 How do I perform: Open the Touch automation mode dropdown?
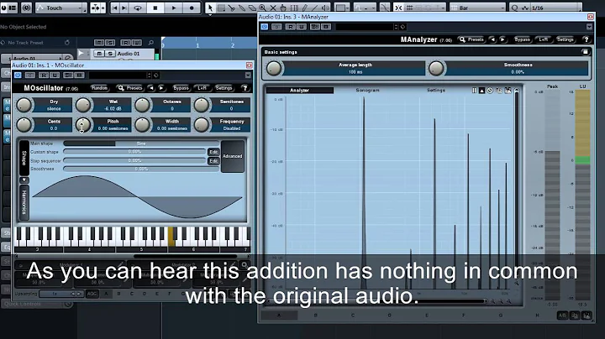click(x=61, y=8)
